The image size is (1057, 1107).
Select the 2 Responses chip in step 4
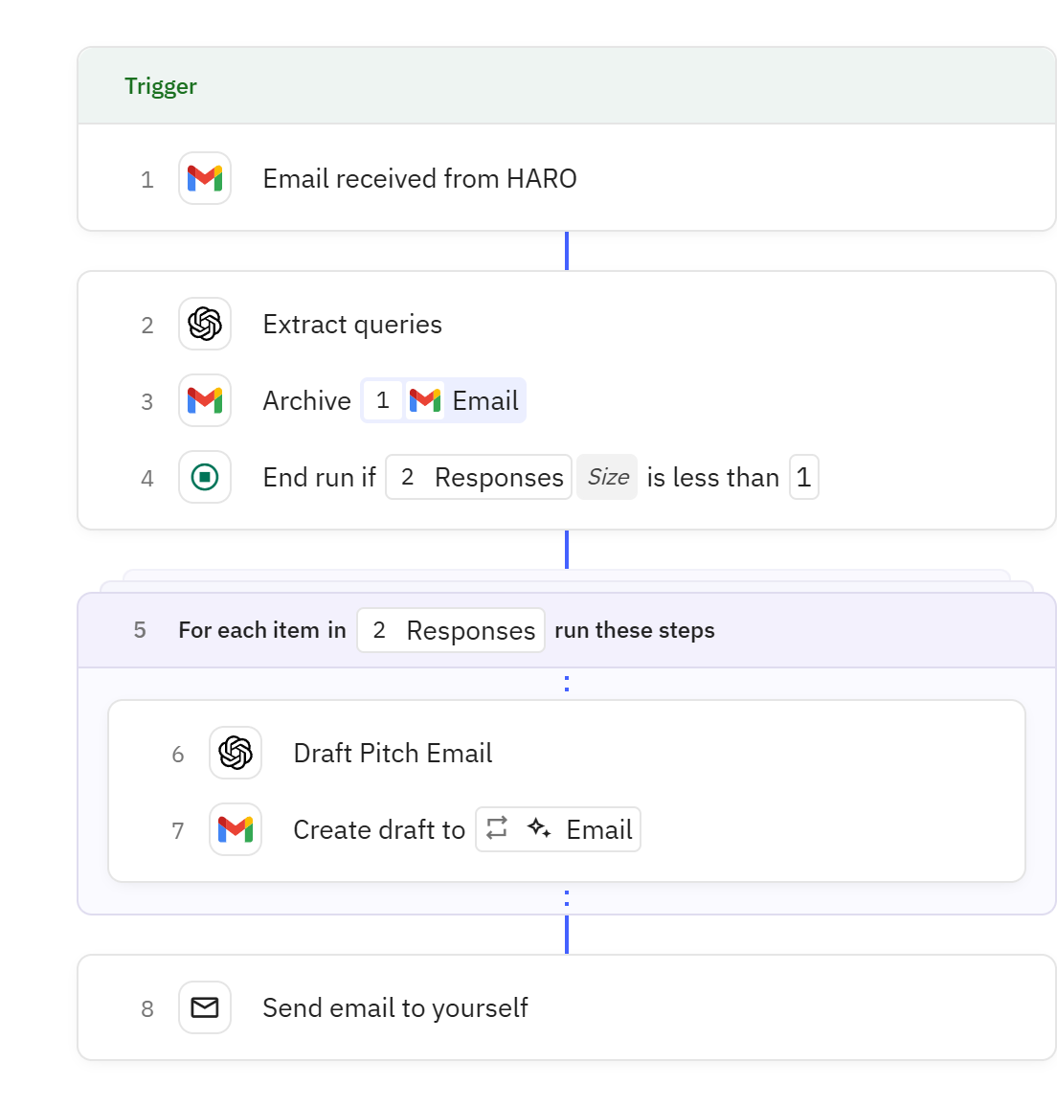[478, 477]
